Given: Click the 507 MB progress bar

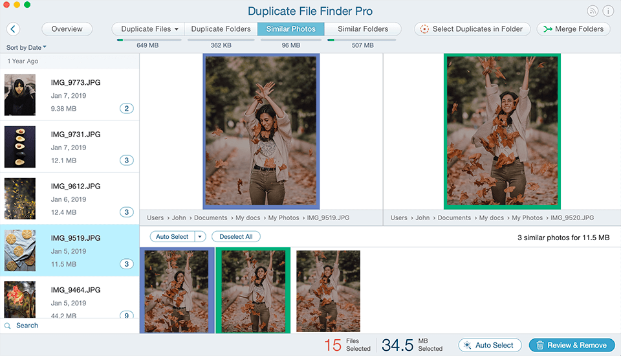Looking at the screenshot, I should [x=362, y=39].
